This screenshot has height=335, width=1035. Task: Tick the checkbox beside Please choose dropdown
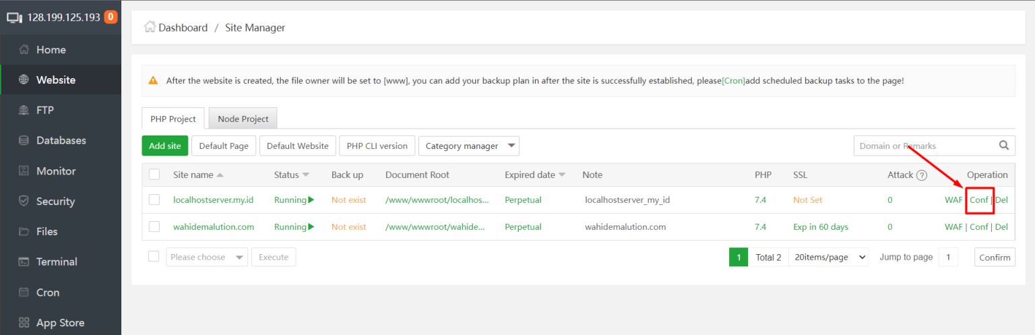154,256
